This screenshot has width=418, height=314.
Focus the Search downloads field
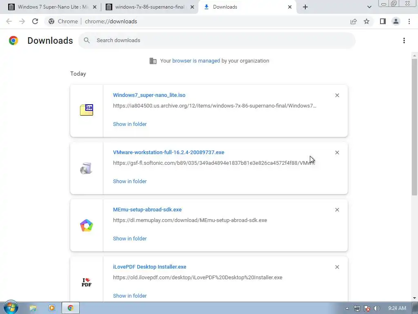click(x=217, y=40)
